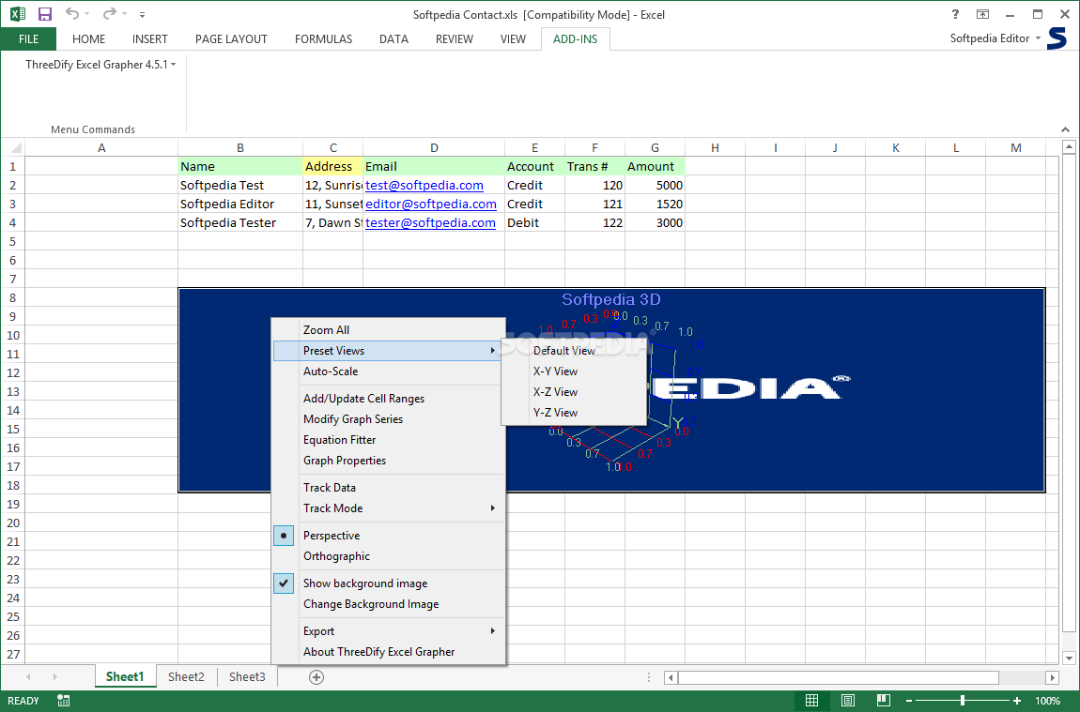Viewport: 1080px width, 712px height.
Task: Open About ThreeDify Excel Grapher
Action: tap(389, 652)
